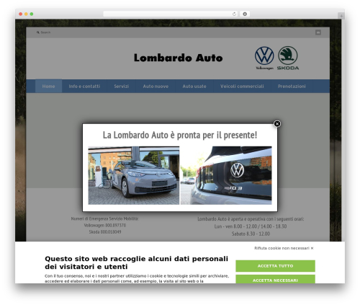This screenshot has height=305, width=360.
Task: Open the Auto usate menu item
Action: point(194,86)
